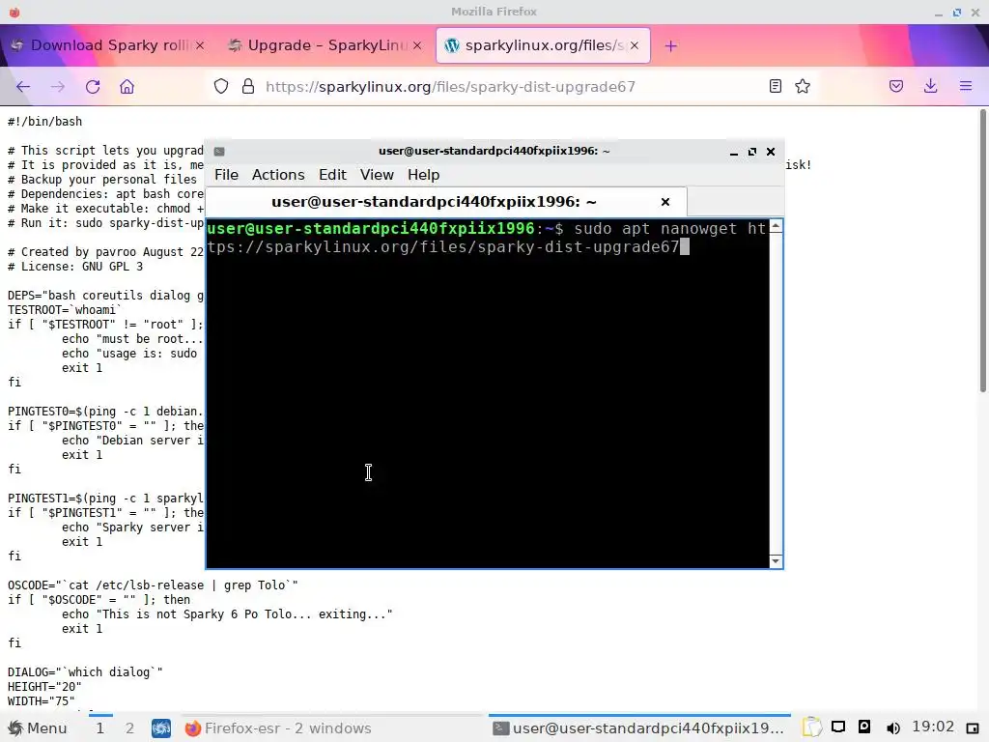The image size is (989, 742).
Task: Show site security padlock info
Action: coord(248,86)
